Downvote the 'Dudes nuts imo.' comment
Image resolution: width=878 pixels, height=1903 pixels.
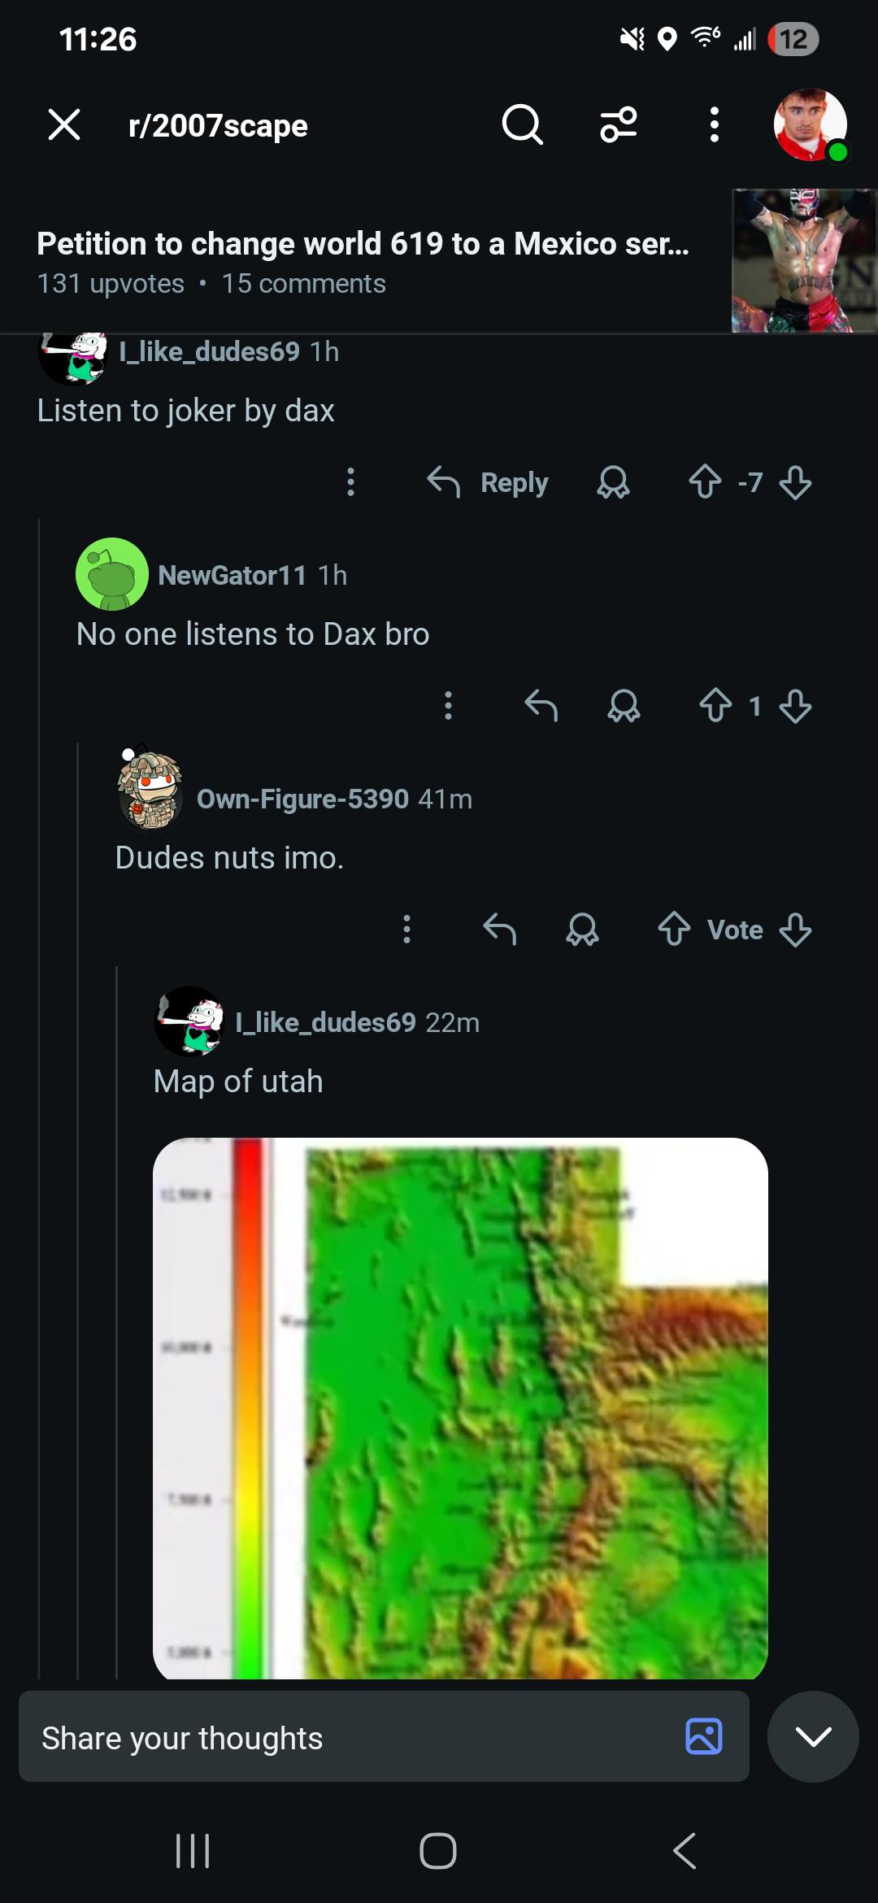[795, 930]
